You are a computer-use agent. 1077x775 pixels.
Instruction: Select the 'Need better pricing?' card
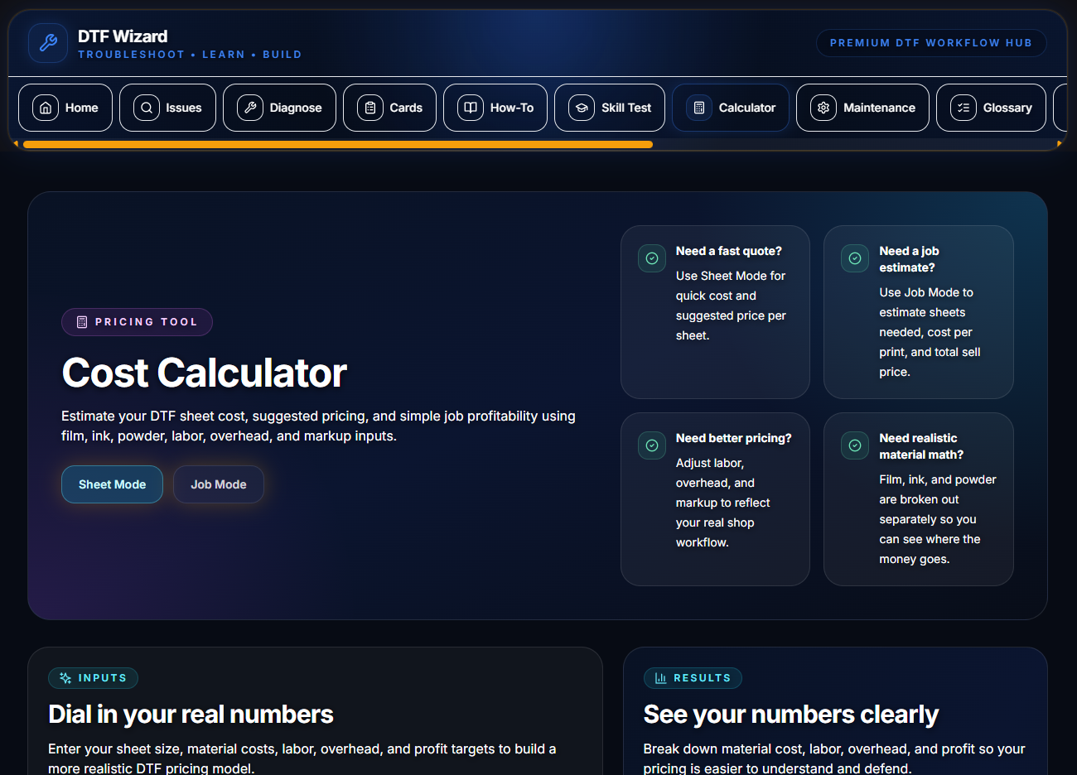[x=715, y=498]
